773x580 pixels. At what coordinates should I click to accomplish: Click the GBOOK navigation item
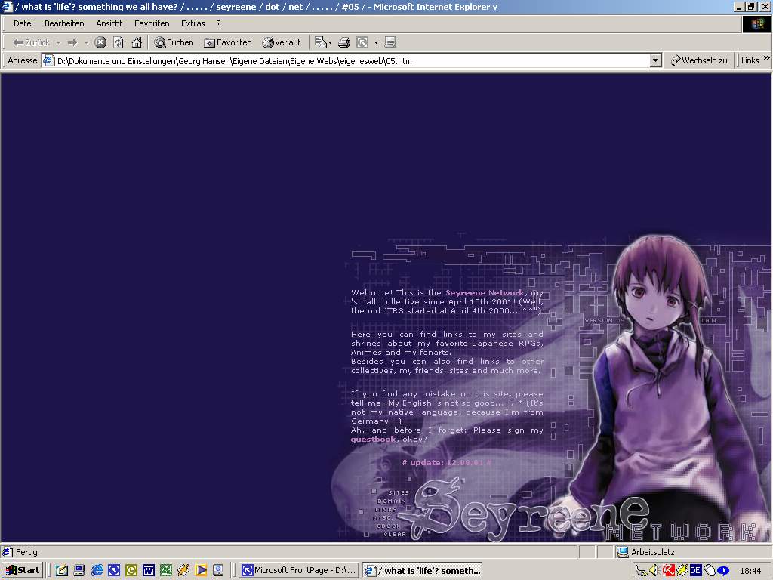389,526
